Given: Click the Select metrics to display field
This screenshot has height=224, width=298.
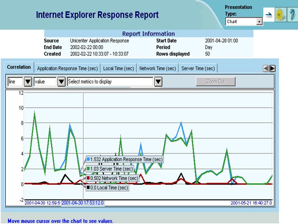Looking at the screenshot, I should tap(111, 82).
